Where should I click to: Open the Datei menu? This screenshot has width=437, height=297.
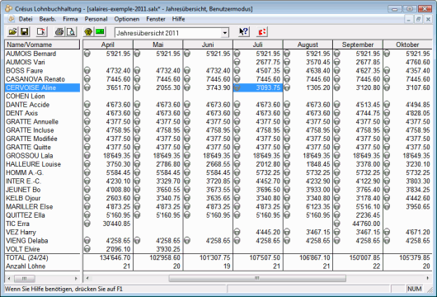click(26, 19)
